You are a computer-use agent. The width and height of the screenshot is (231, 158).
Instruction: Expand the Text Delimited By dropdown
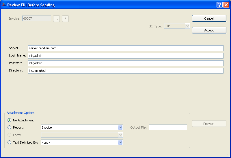point(120,142)
